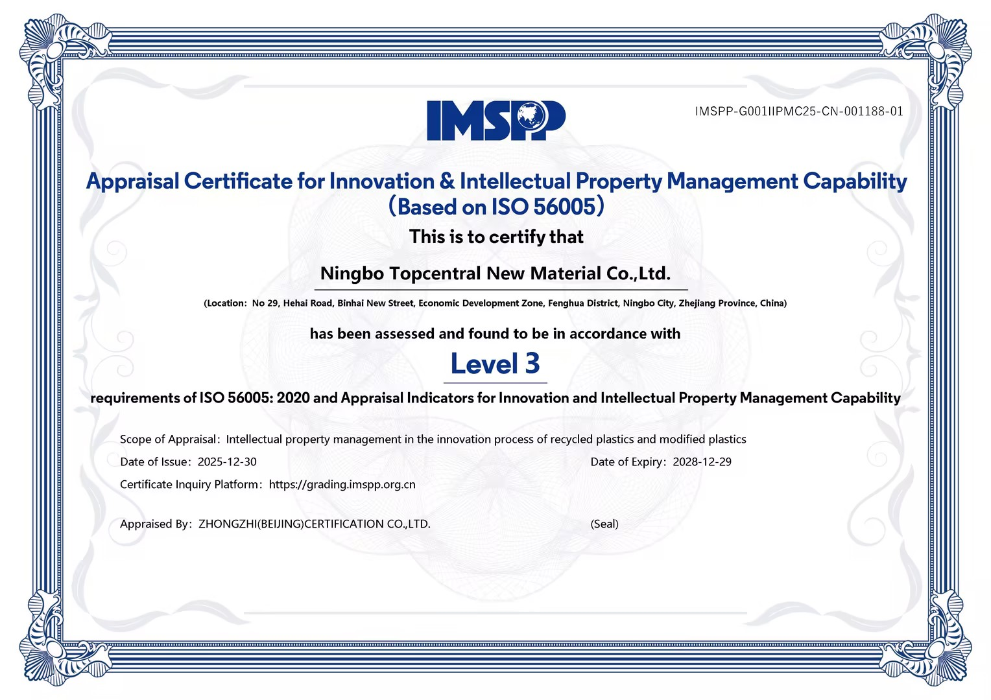This screenshot has height=700, width=991.
Task: Click the company location address line
Action: [495, 303]
